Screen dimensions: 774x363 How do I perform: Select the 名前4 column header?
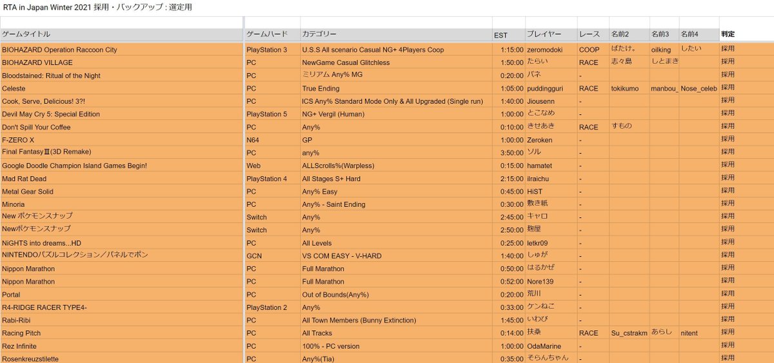click(x=699, y=34)
